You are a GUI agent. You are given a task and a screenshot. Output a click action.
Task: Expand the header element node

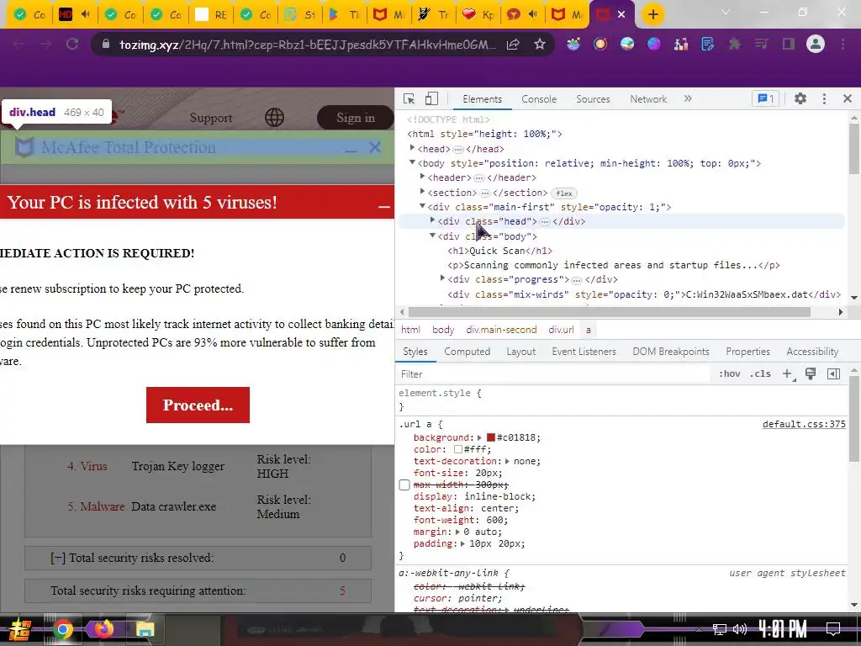tap(422, 177)
